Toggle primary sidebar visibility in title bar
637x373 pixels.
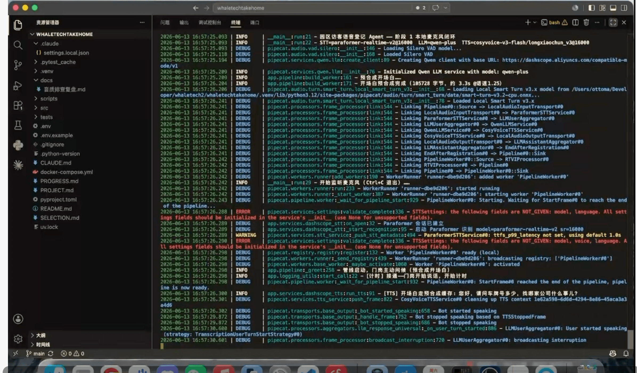click(x=591, y=8)
